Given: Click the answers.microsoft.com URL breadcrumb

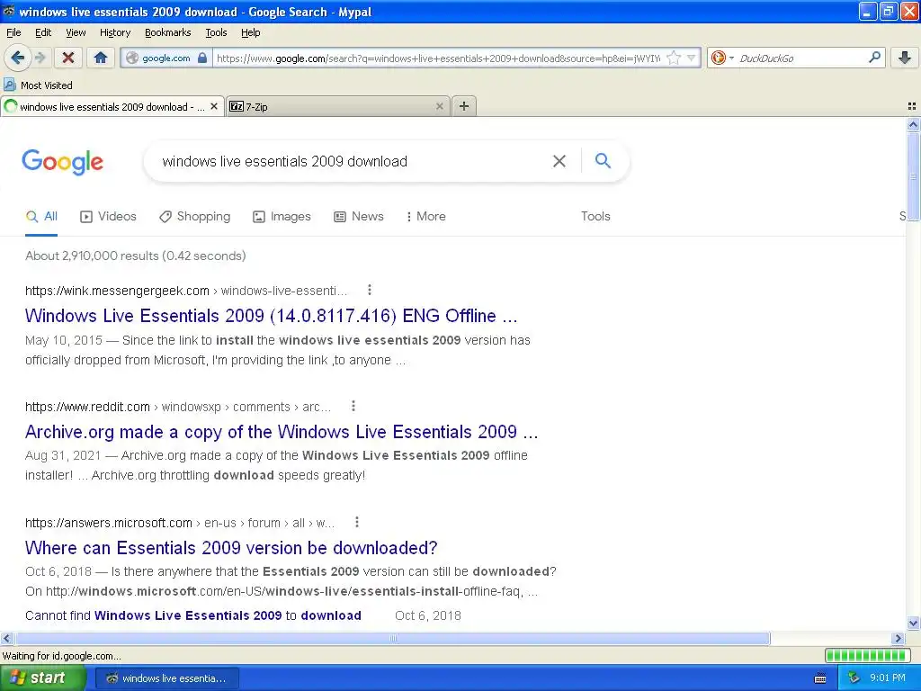Looking at the screenshot, I should [x=180, y=523].
